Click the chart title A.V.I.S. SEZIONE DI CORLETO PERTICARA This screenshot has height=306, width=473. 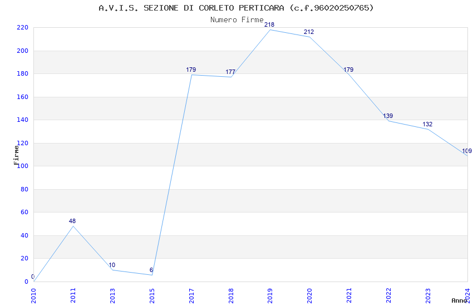[236, 8]
